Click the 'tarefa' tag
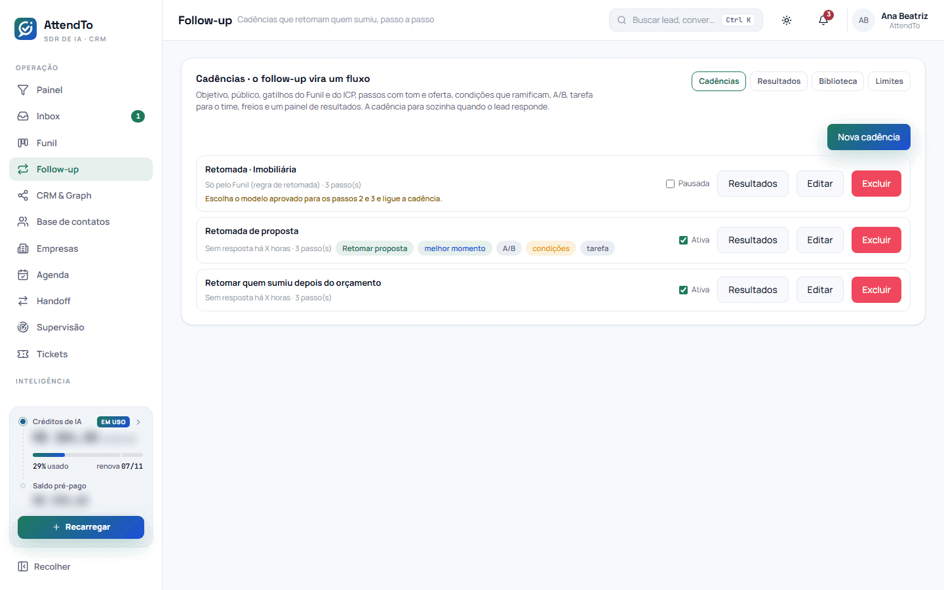 (597, 248)
